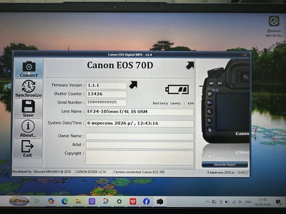Click arrow icon beside Firmware Version
Image resolution: width=286 pixels, height=214 pixels.
133,85
